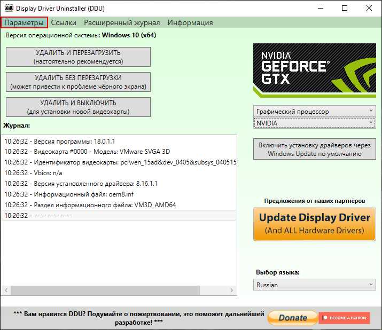Select log line Модель: VMware SVGA 3D
The width and height of the screenshot is (382, 330).
(x=119, y=152)
